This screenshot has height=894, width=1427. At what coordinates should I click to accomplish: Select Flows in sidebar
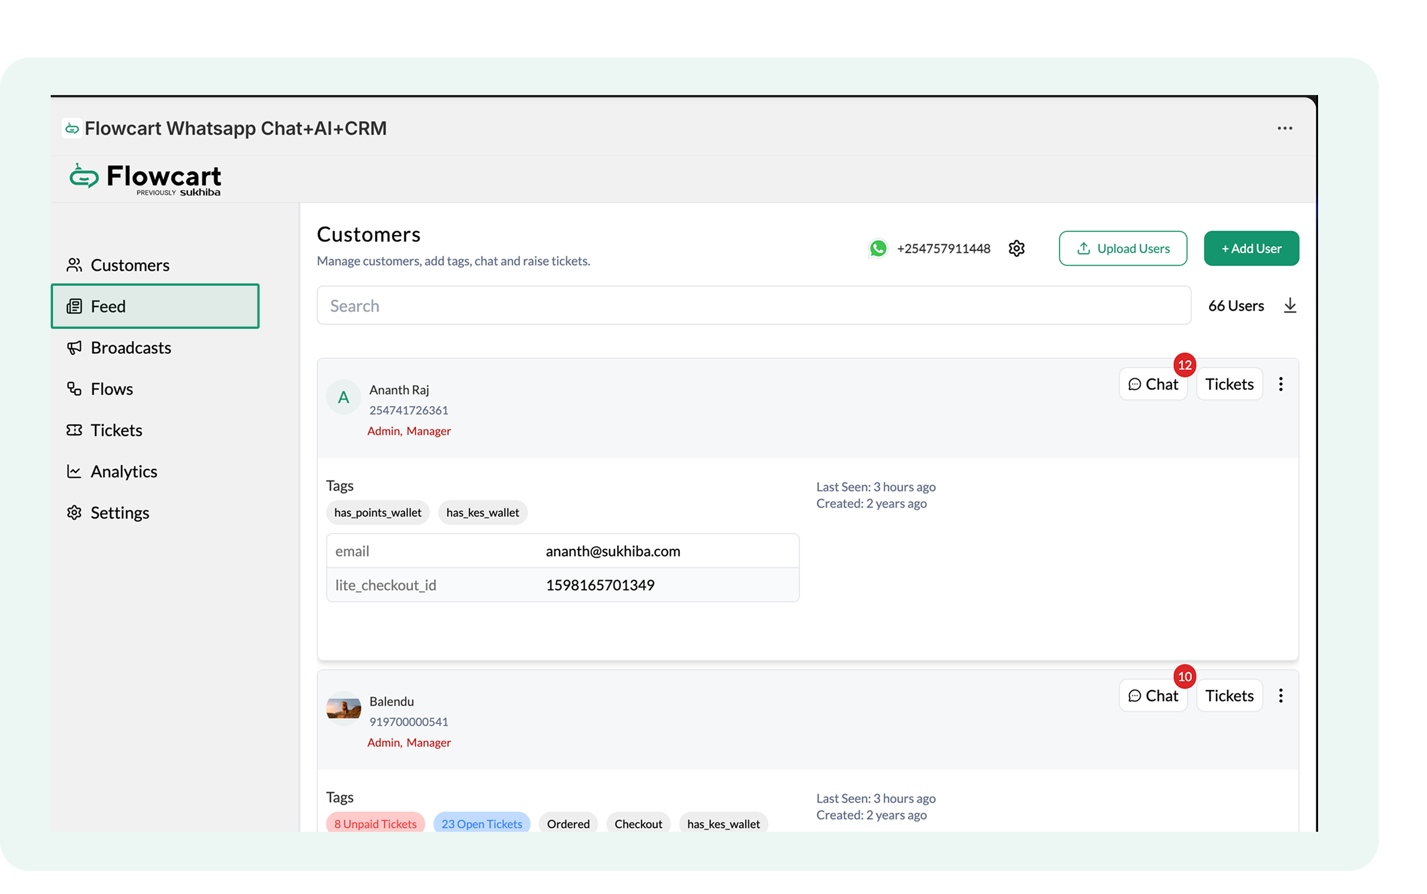click(x=112, y=389)
